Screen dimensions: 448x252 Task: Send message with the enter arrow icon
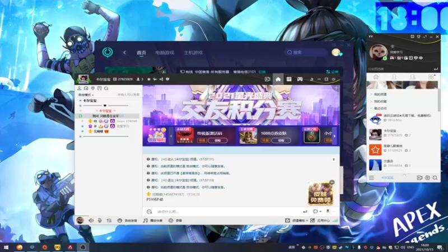305,212
